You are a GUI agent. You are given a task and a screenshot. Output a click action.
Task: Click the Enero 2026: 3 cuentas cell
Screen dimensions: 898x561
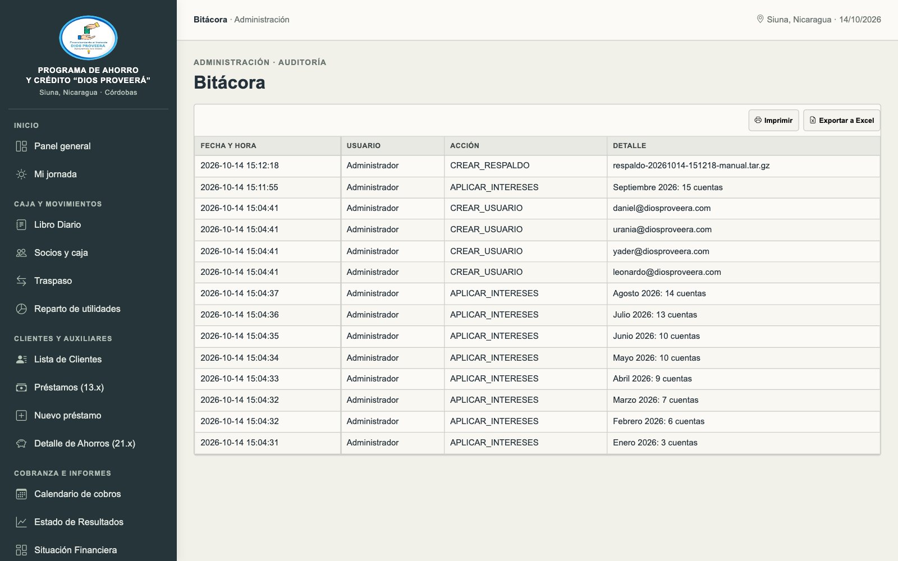click(743, 443)
